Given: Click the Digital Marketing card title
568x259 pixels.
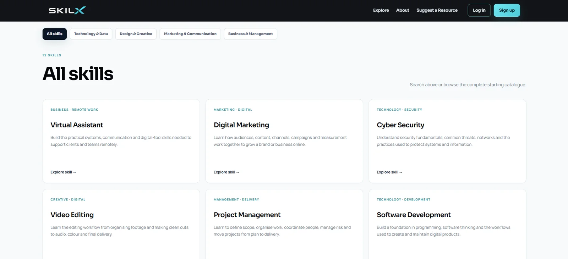Looking at the screenshot, I should point(241,125).
